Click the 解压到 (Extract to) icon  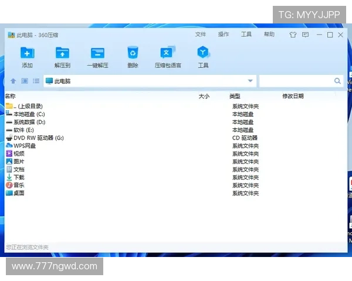coord(62,53)
